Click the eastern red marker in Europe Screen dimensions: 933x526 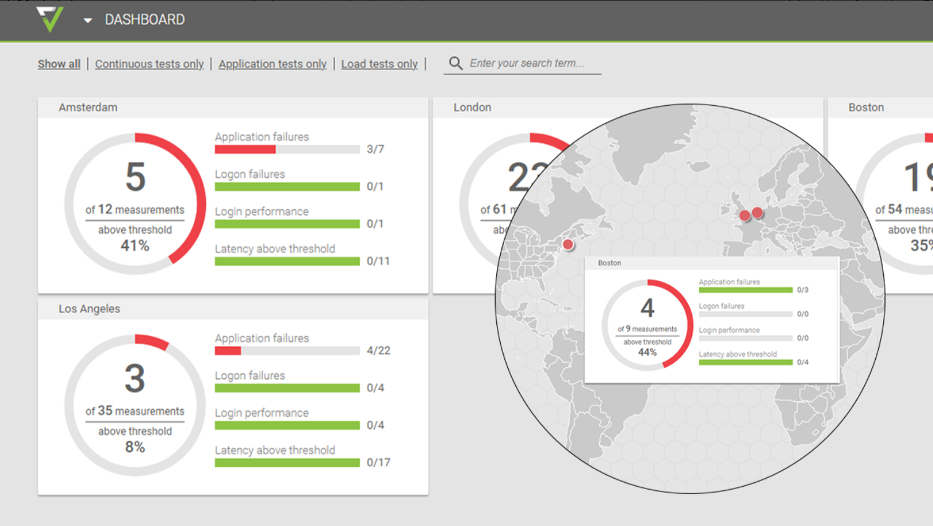(x=758, y=212)
